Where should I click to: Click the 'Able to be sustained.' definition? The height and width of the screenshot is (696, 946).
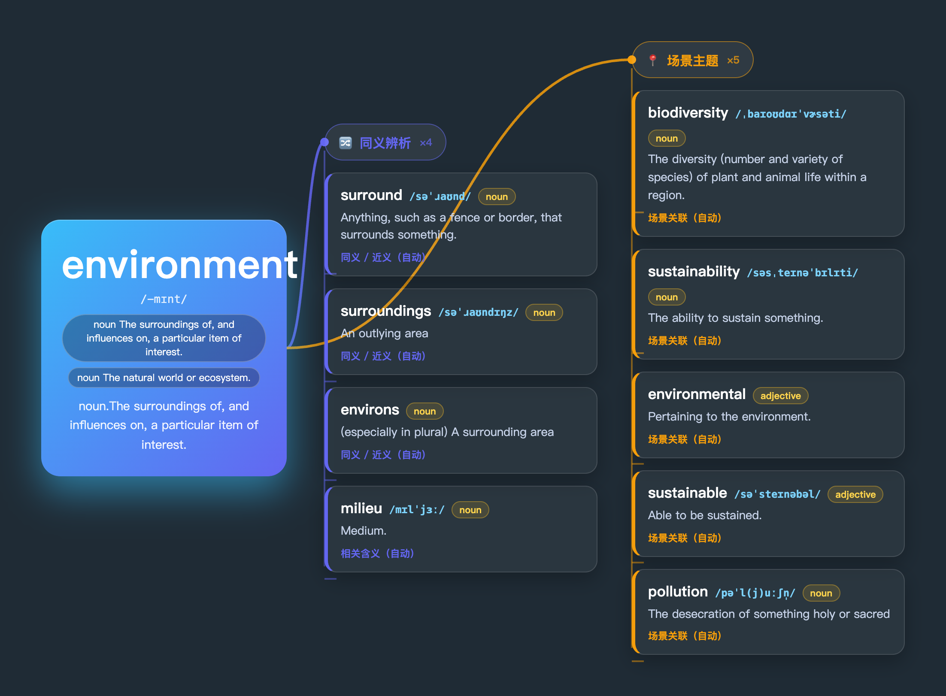[x=705, y=515]
